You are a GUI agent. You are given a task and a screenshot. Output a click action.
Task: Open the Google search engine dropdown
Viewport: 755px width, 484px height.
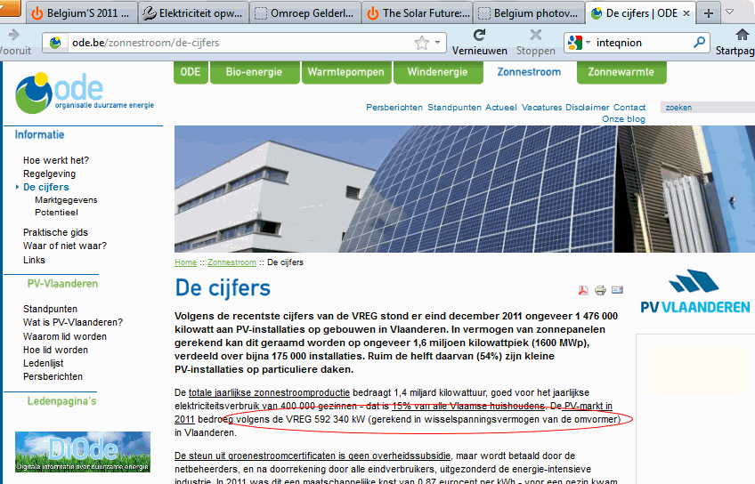(580, 43)
